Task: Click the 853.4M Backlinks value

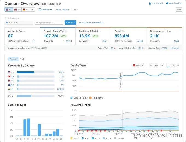Action: pyautogui.click(x=122, y=36)
